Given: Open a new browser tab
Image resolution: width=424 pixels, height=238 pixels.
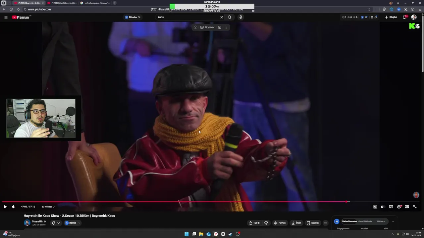Looking at the screenshot, I should click(115, 3).
